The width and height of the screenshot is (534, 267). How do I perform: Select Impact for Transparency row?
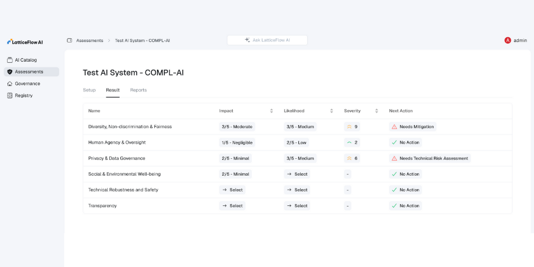232,206
